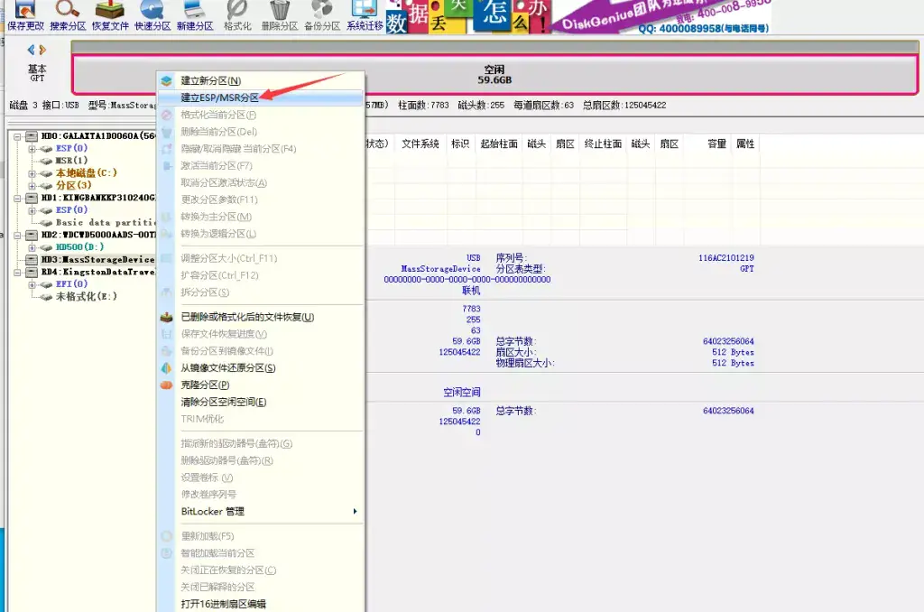Expand the EFI(0) tree node
924x612 pixels.
(32, 284)
